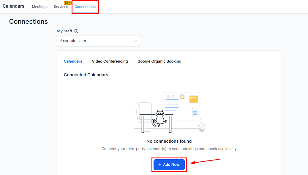Open the My Staff info tooltip icon
The width and height of the screenshot is (308, 175).
76,31
